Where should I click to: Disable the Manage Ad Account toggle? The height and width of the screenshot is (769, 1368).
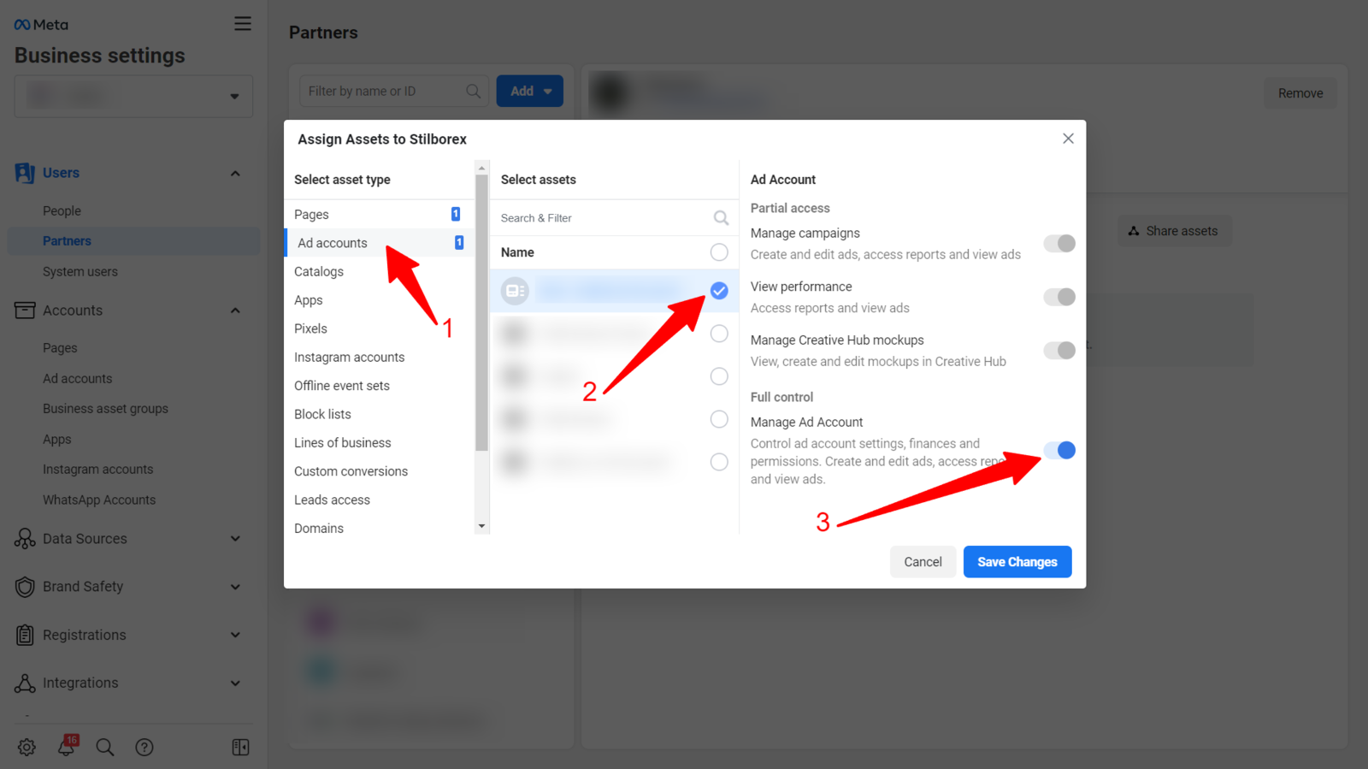point(1059,450)
